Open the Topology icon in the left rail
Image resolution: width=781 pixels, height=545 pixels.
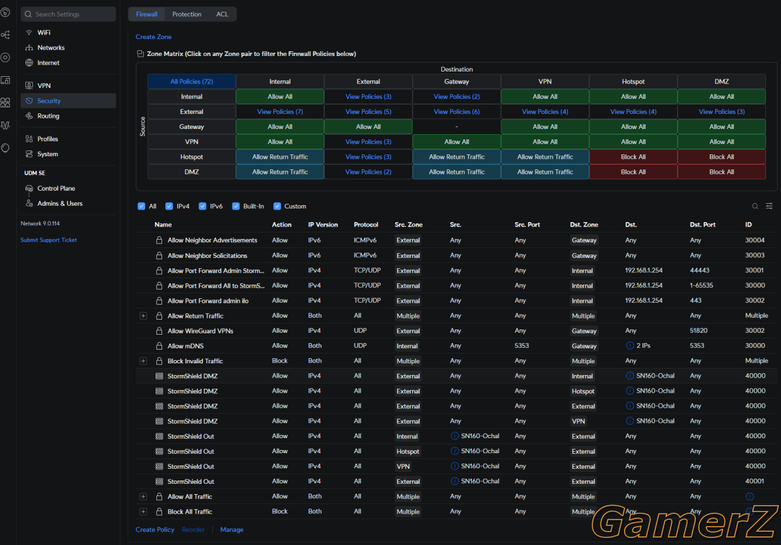tap(5, 35)
